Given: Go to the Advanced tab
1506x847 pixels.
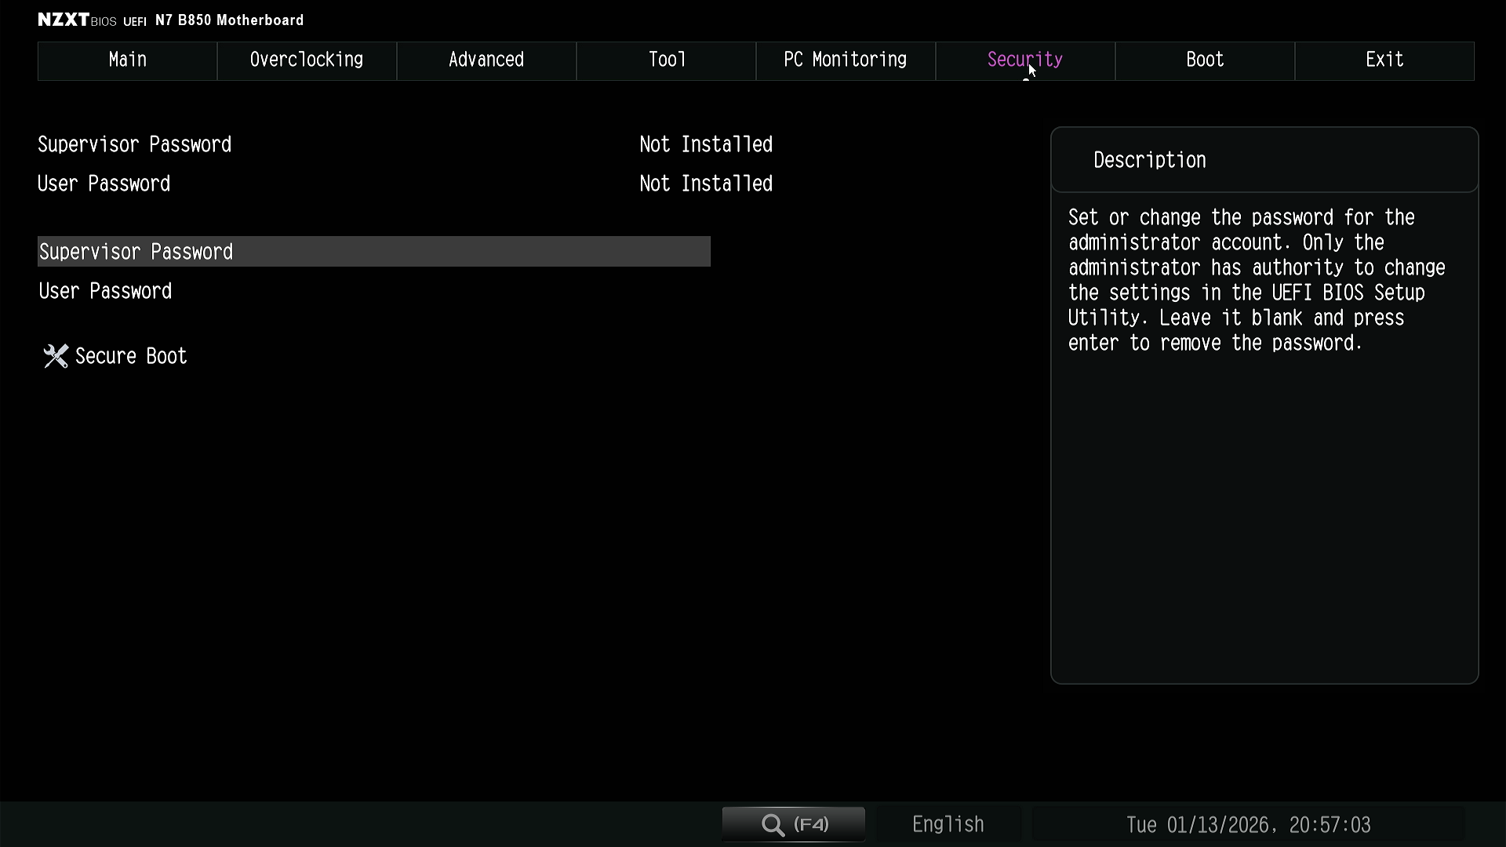Looking at the screenshot, I should [486, 60].
